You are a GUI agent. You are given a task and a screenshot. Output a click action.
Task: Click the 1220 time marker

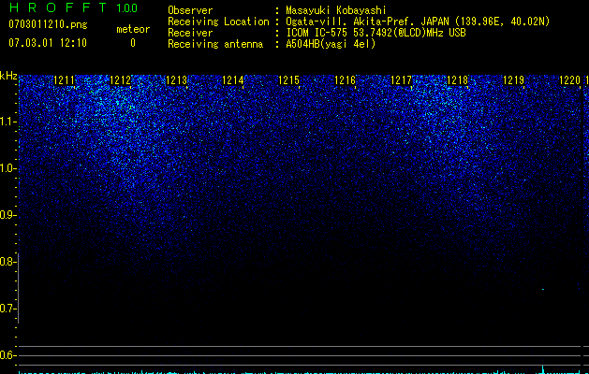570,80
